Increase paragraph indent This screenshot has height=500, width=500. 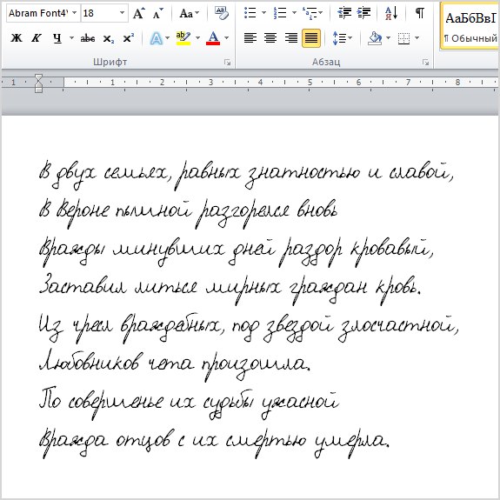click(x=363, y=13)
